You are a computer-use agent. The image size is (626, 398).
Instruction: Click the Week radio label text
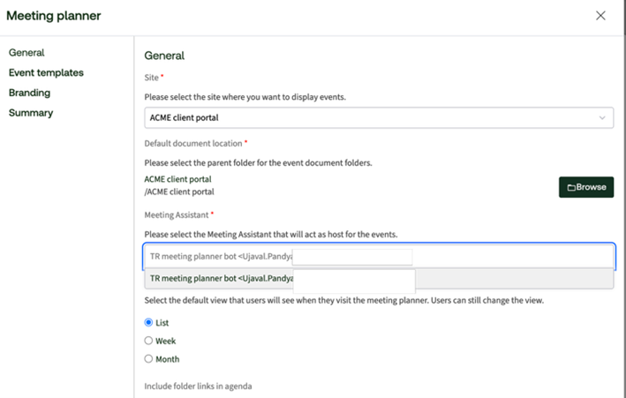(166, 341)
